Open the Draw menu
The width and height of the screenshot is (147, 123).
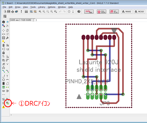click(18, 7)
